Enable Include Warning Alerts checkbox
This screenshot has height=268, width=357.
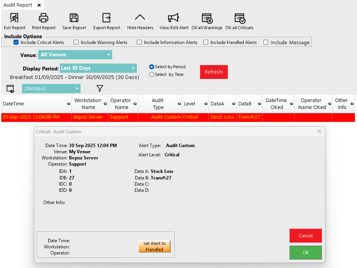click(x=76, y=42)
